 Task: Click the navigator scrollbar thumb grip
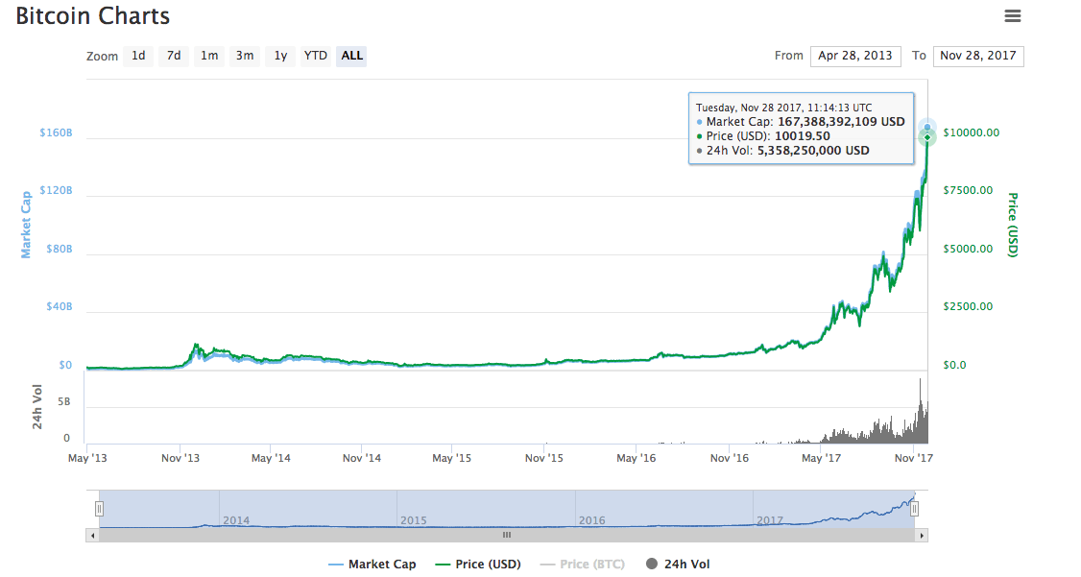507,535
